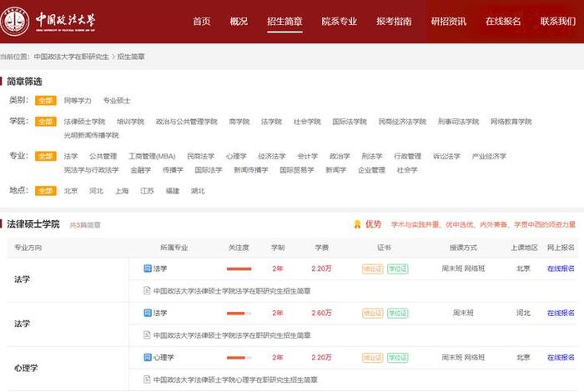Filter 学院 by 国际法学院
Screen dimensions: 584x392
[x=350, y=122]
